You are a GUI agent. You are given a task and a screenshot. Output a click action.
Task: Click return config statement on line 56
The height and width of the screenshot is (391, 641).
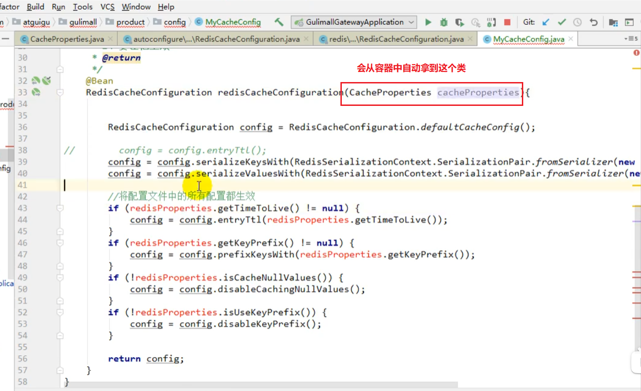146,358
